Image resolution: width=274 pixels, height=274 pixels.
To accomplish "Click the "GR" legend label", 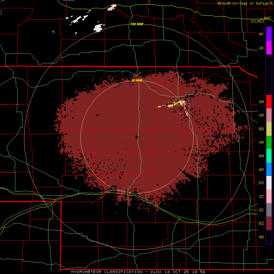I will [x=261, y=115].
